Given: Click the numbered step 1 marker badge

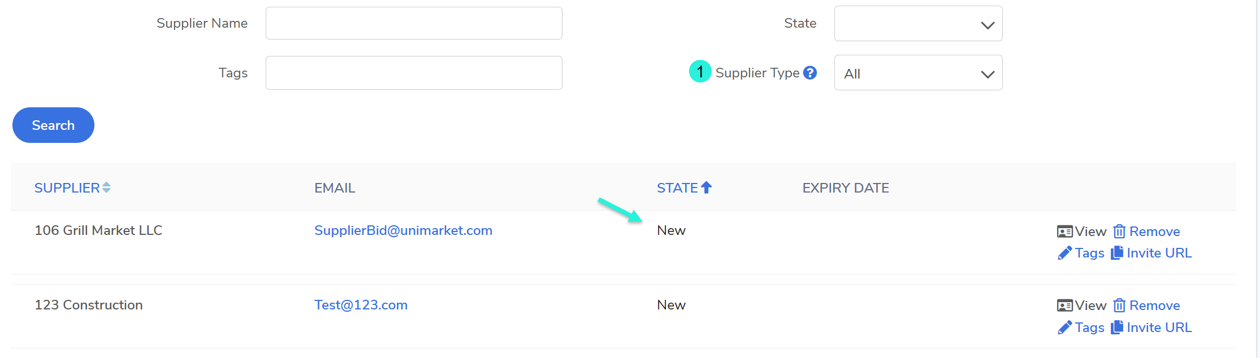Looking at the screenshot, I should (x=700, y=72).
